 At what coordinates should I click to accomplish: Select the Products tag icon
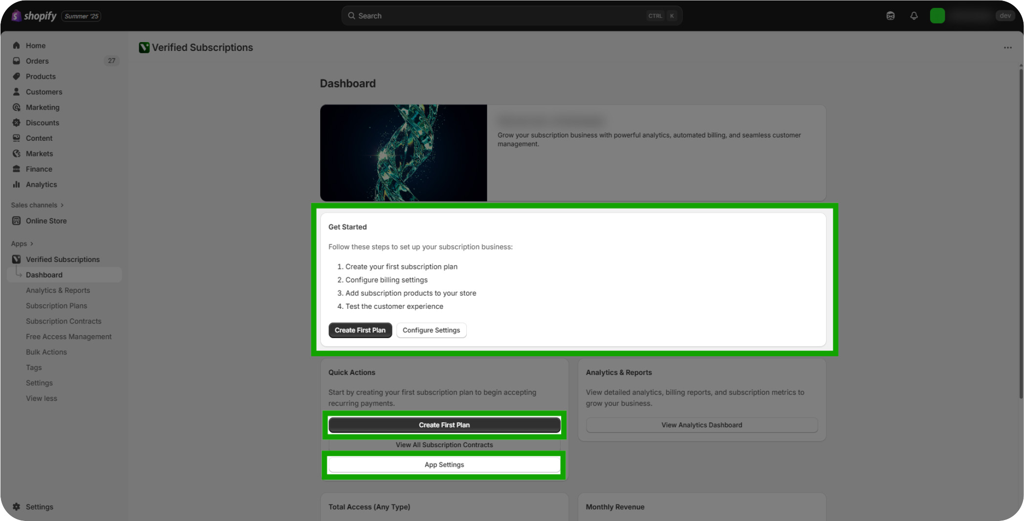[x=16, y=76]
